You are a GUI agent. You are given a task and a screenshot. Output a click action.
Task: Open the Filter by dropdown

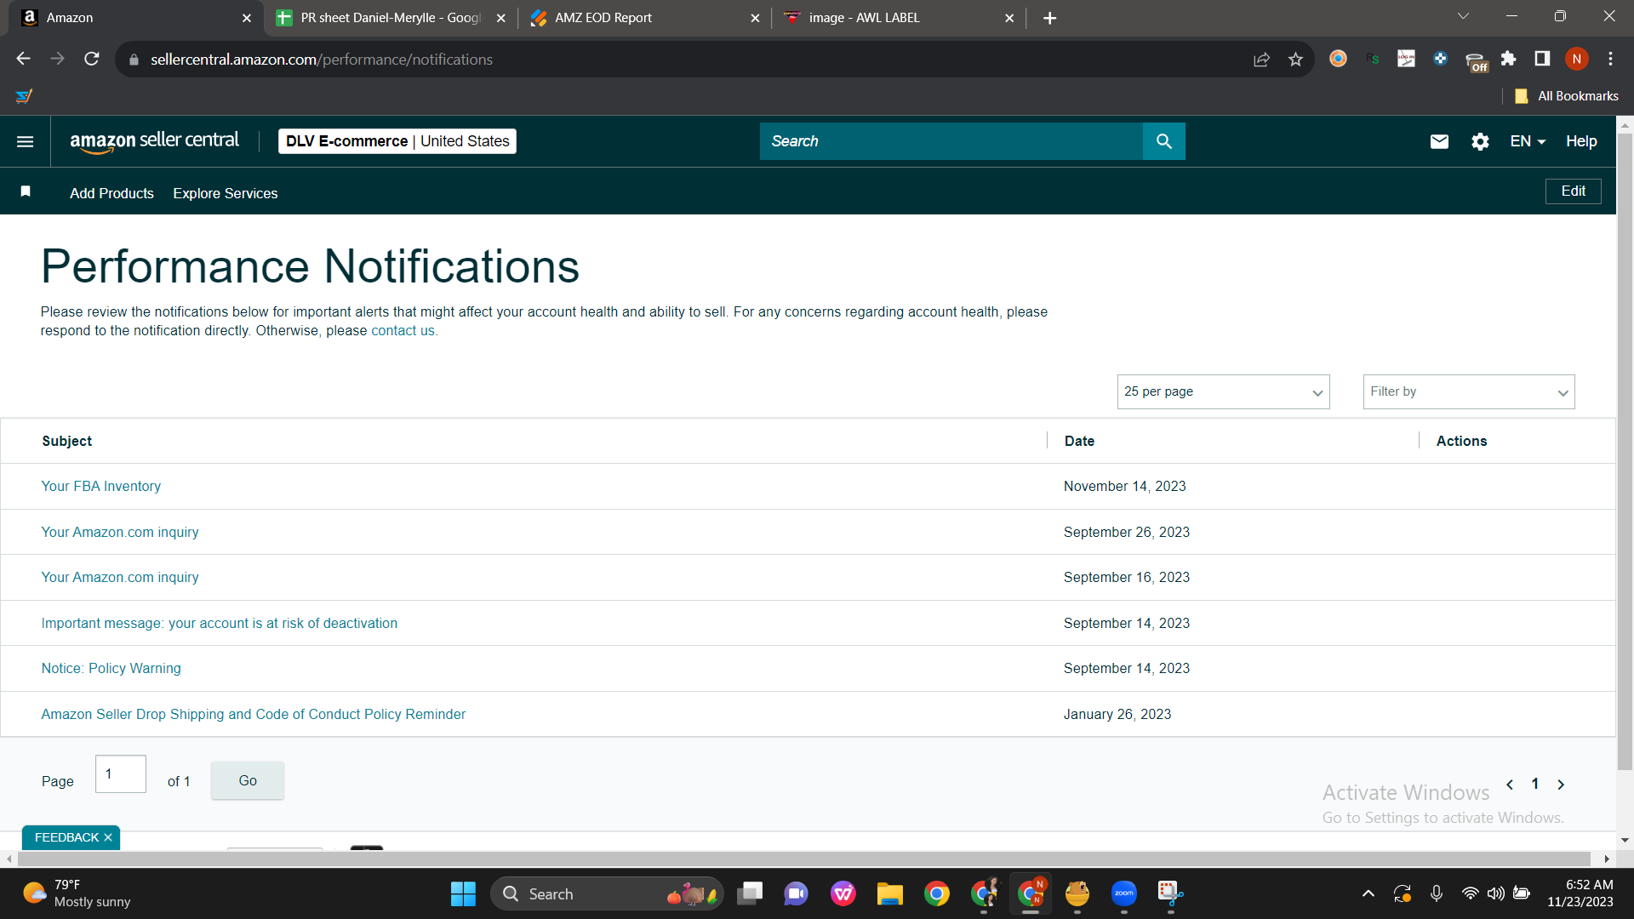coord(1469,391)
